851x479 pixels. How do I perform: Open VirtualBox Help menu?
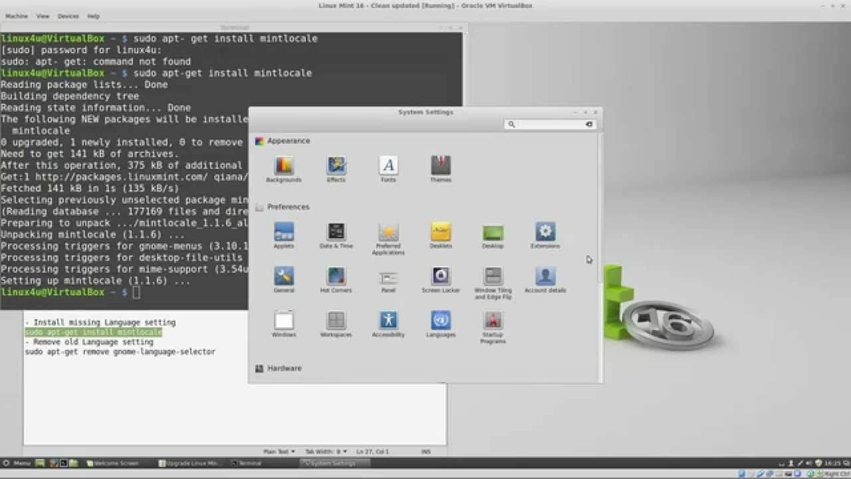[93, 16]
